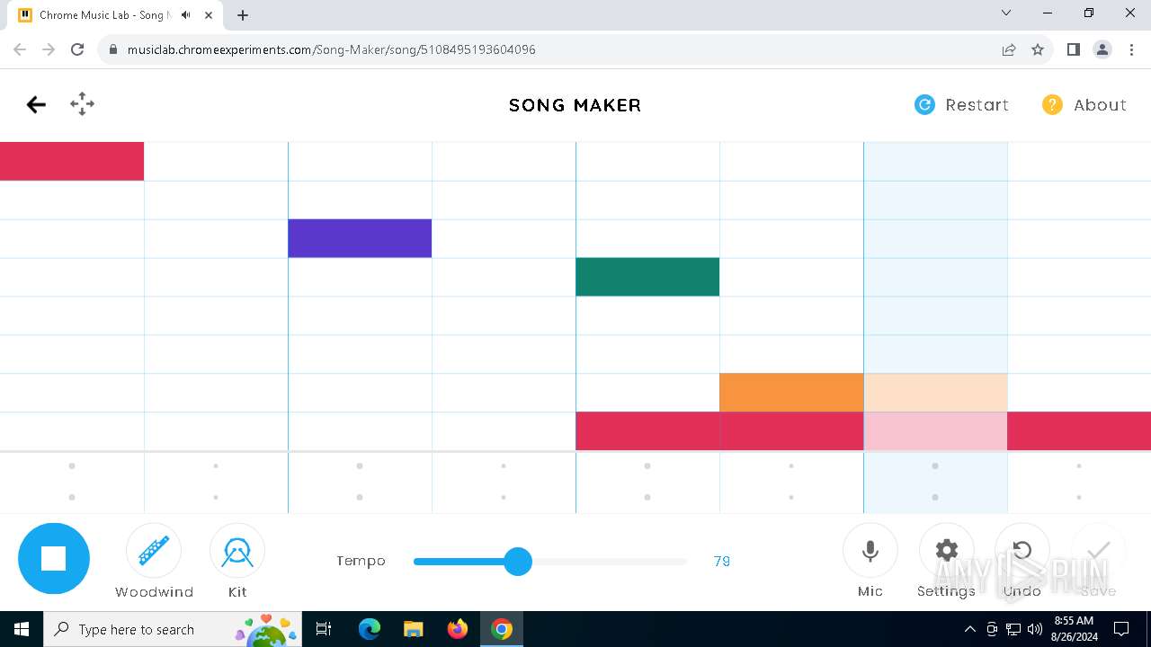The width and height of the screenshot is (1151, 647).
Task: Remove the orange note block
Action: click(791, 393)
